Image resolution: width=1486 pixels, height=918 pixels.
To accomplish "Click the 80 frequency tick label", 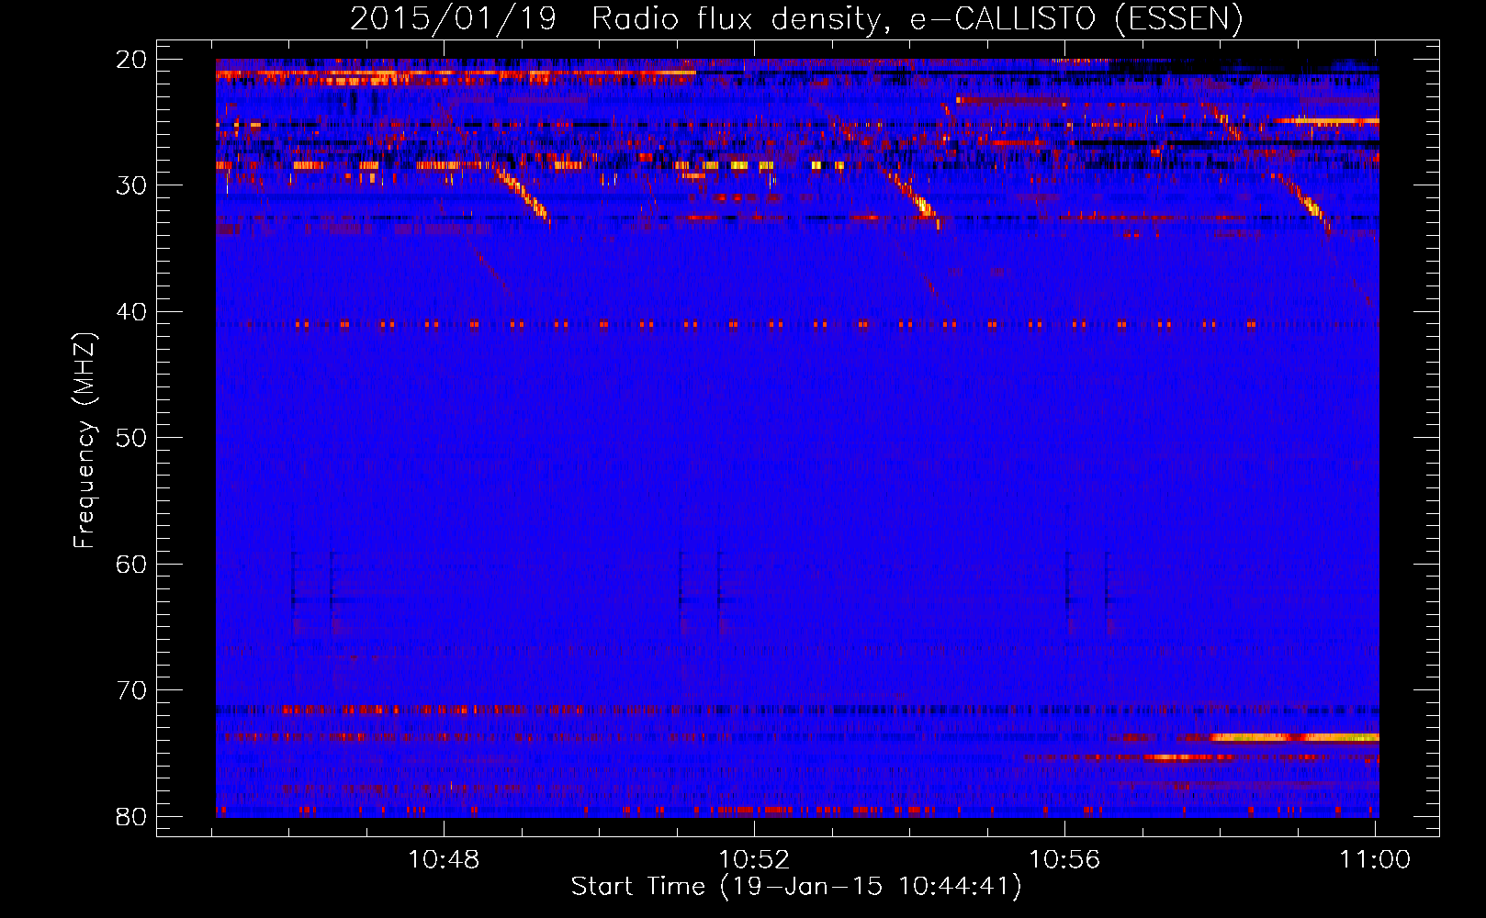I will pos(132,817).
